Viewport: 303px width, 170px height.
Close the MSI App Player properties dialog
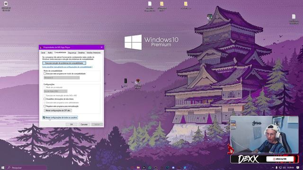pos(102,47)
